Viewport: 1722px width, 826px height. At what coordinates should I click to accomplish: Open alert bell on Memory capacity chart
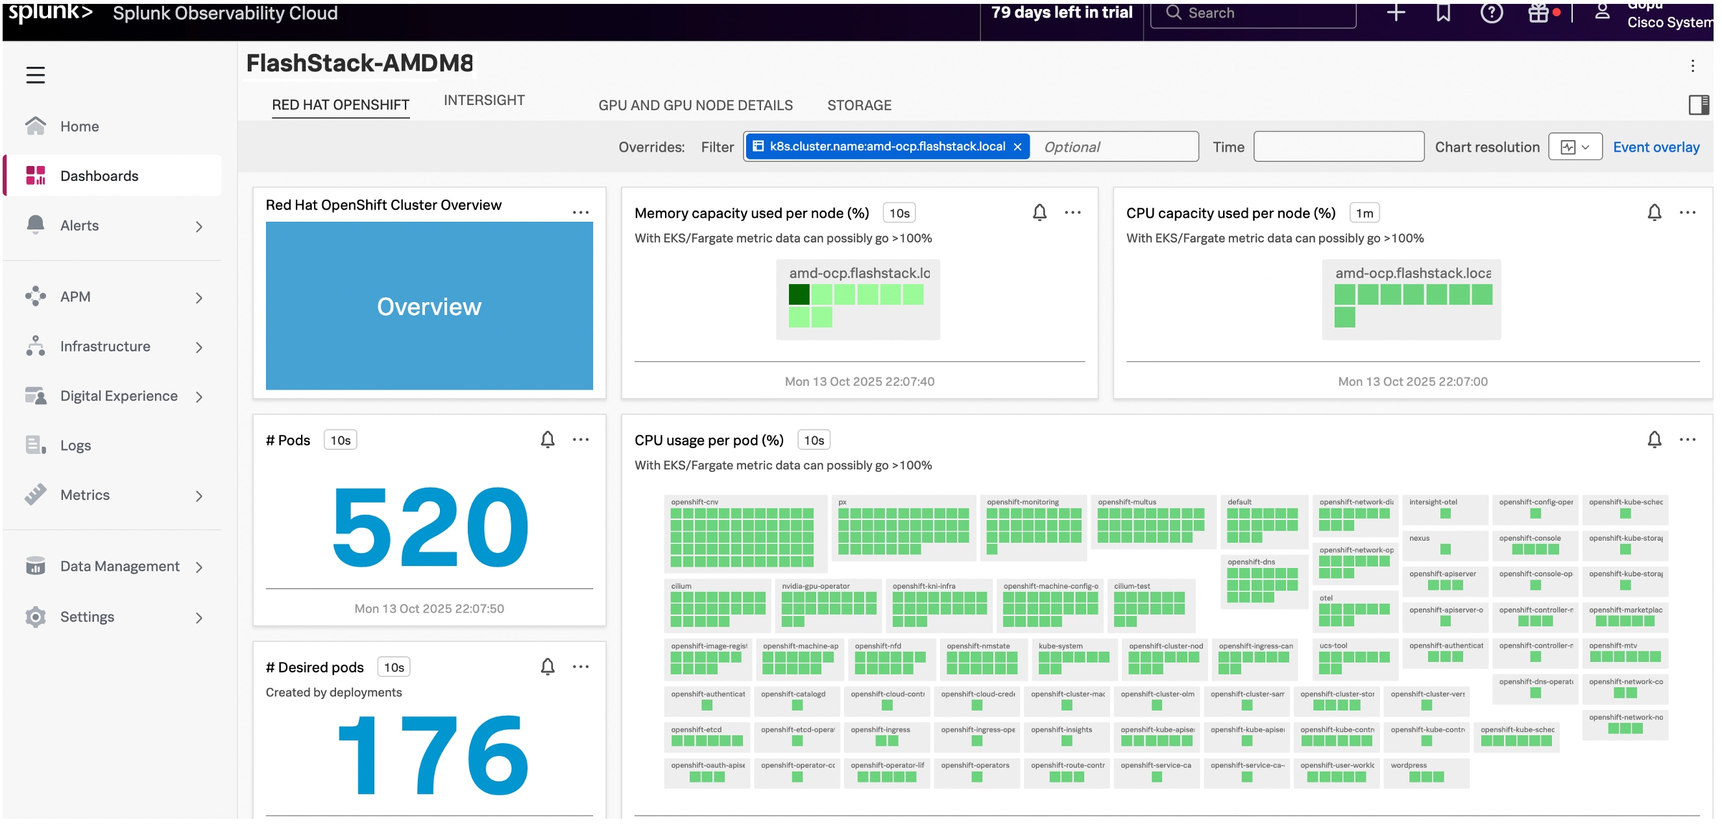pos(1039,213)
